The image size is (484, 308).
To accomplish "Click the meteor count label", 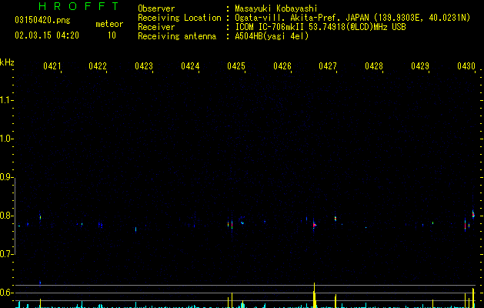I will [109, 24].
